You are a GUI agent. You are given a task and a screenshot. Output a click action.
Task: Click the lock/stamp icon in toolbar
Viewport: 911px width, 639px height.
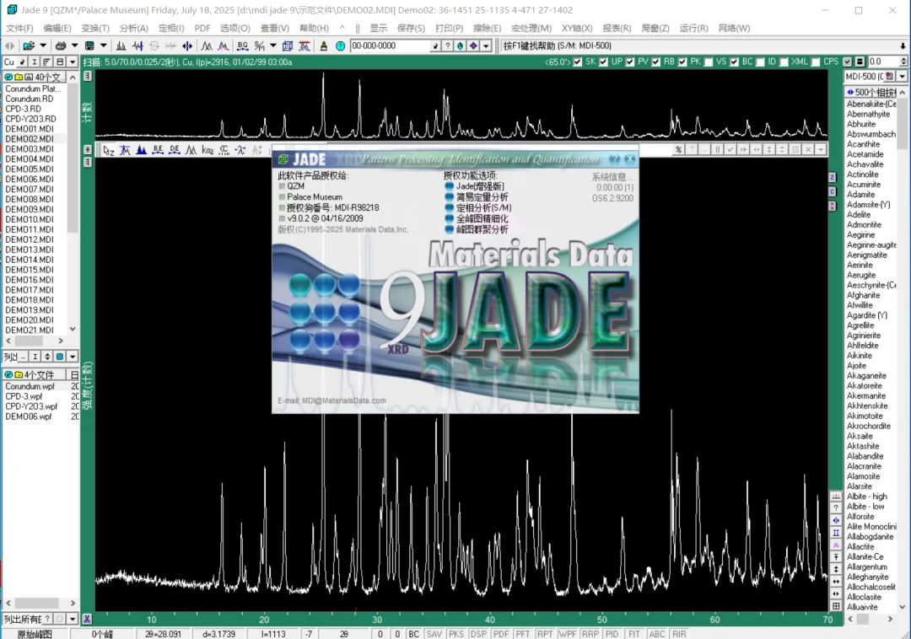pyautogui.click(x=324, y=46)
